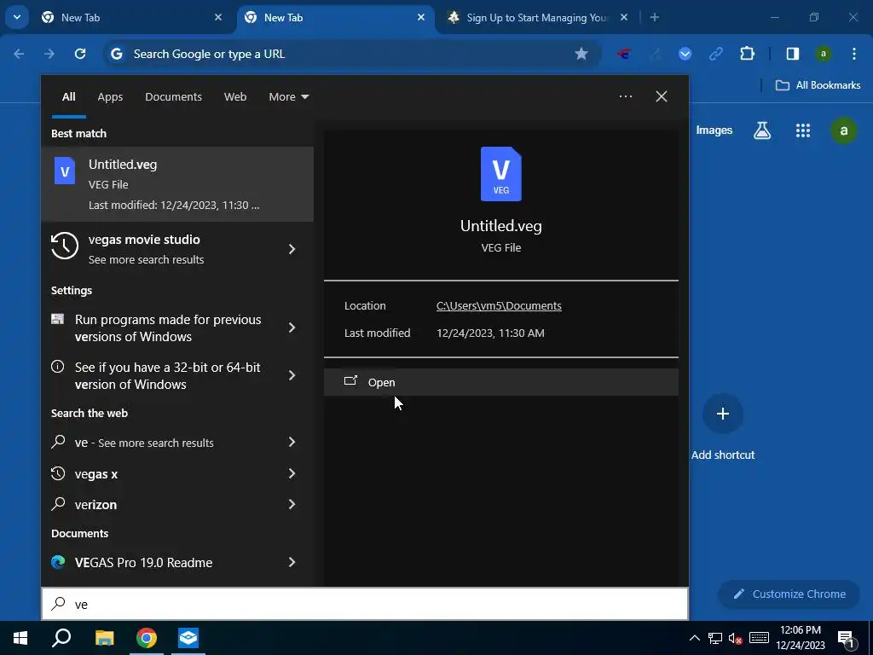Click the network status tray icon
873x655 pixels.
click(x=715, y=638)
